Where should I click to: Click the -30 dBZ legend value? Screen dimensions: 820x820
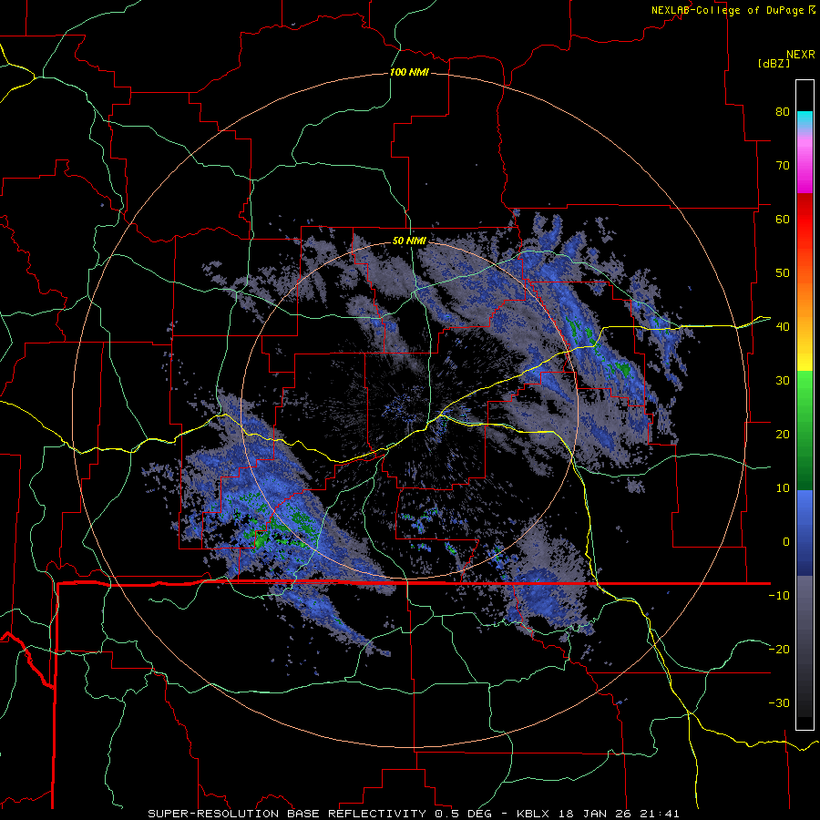pos(779,702)
